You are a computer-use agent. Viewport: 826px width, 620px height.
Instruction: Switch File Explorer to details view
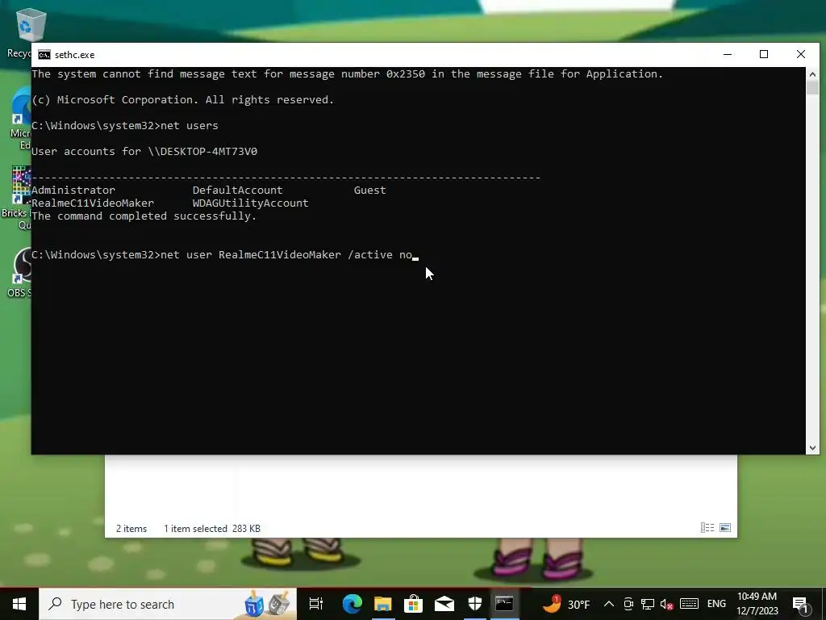point(707,528)
